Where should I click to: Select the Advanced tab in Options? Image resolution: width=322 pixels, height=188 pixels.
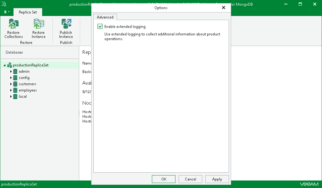[105, 17]
